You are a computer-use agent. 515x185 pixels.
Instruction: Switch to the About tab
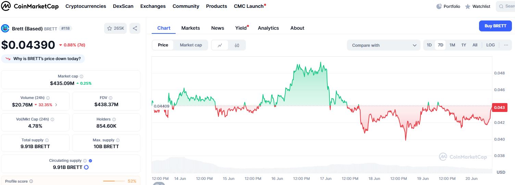tap(297, 28)
